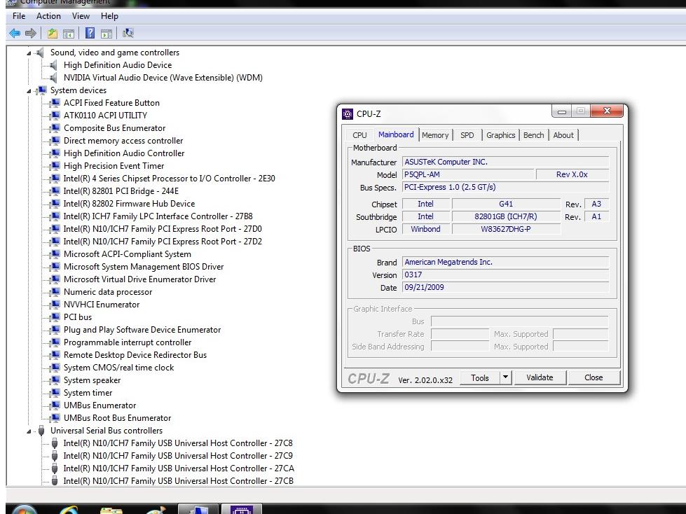Click the device icon beside ACPI Fixed Feature Button

coord(55,103)
